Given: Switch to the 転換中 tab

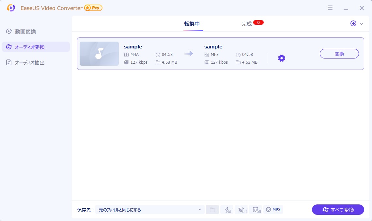Looking at the screenshot, I should click(x=192, y=24).
